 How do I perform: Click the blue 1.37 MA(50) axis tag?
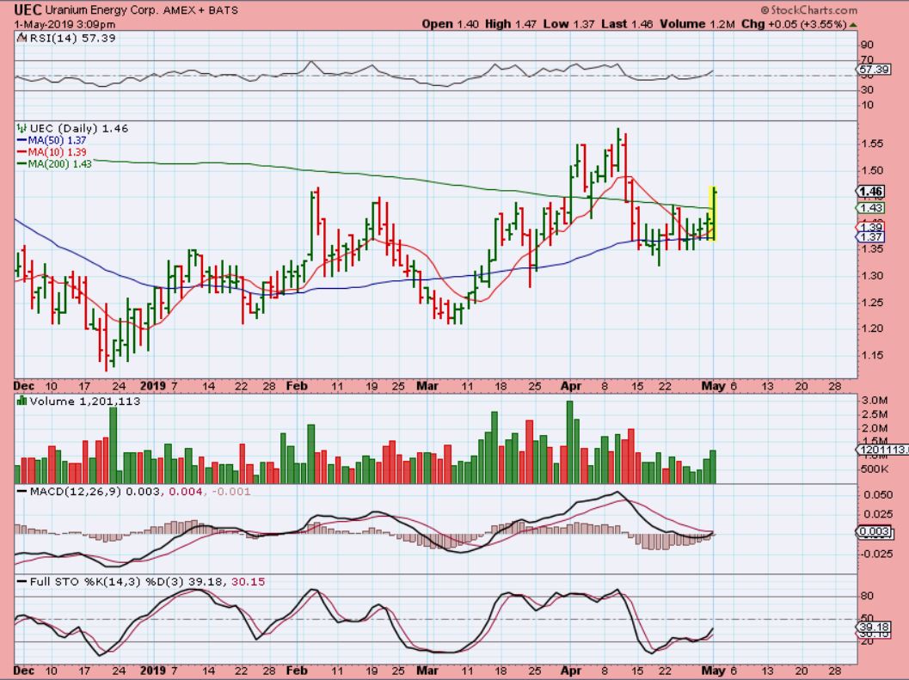click(x=871, y=237)
